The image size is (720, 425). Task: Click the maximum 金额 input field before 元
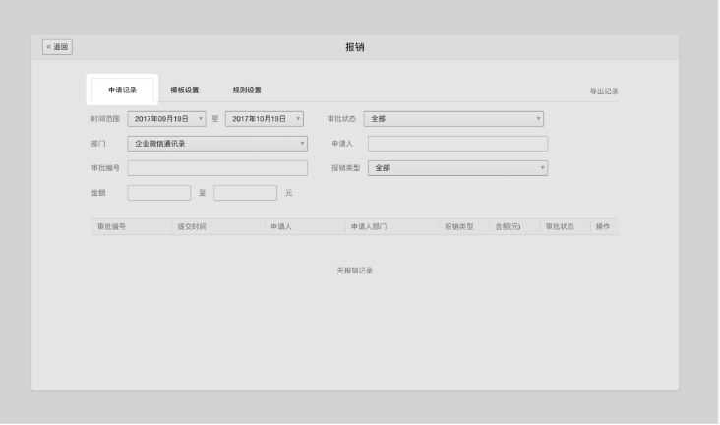point(245,193)
